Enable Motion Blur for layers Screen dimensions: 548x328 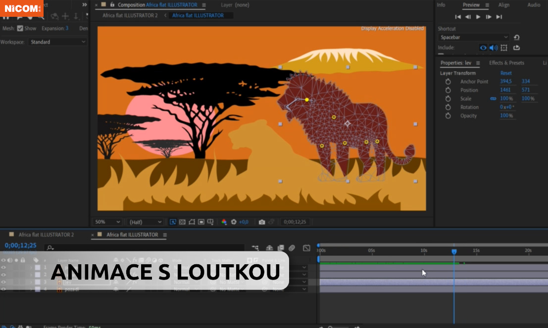[x=292, y=248]
